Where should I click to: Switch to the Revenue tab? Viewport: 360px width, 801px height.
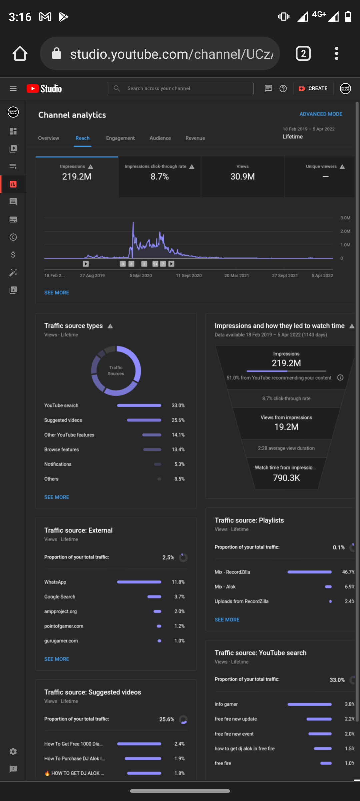click(195, 138)
